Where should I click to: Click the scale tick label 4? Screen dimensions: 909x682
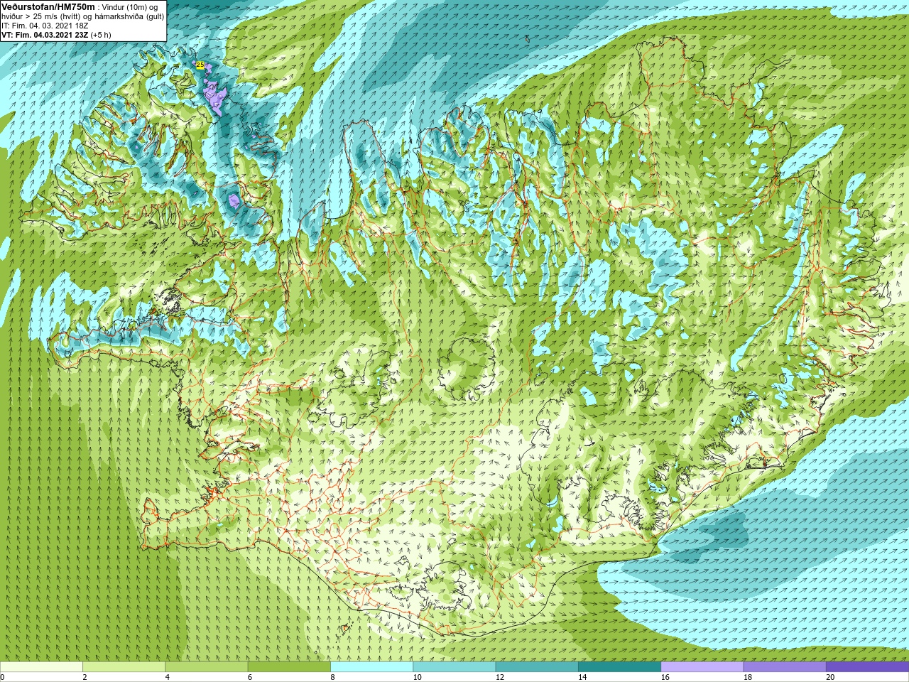(x=167, y=677)
